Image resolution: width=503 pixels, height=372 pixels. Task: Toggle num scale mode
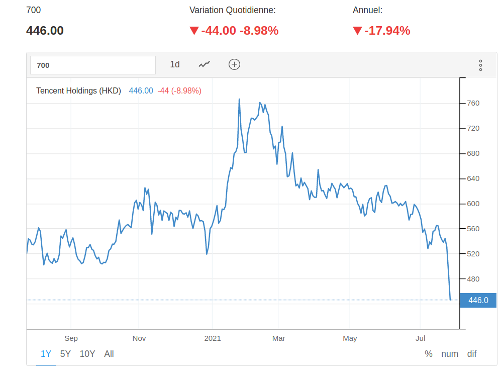click(x=450, y=354)
